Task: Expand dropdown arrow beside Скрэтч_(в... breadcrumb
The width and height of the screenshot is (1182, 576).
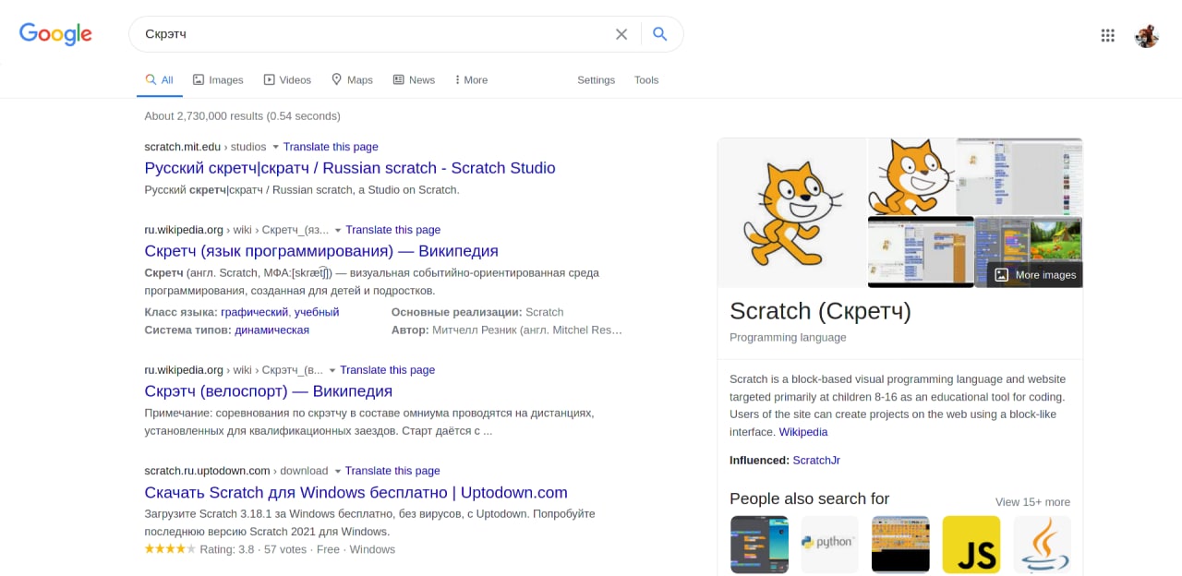Action: point(332,371)
